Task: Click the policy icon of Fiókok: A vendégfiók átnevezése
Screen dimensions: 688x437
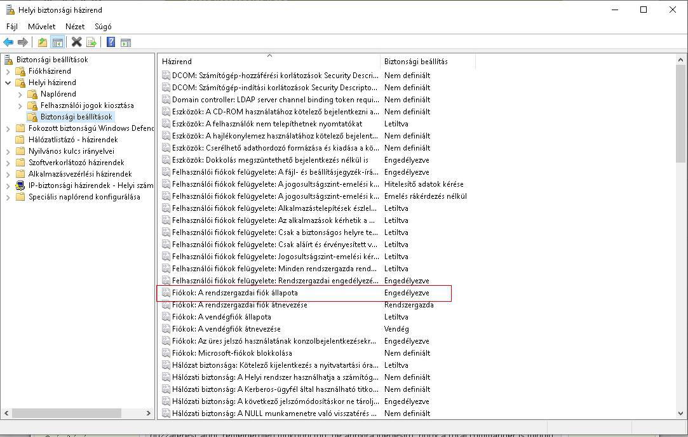Action: coord(166,328)
